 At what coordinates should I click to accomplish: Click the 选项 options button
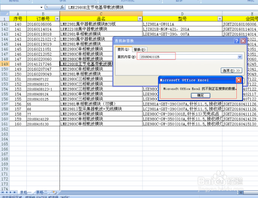coord(231,71)
